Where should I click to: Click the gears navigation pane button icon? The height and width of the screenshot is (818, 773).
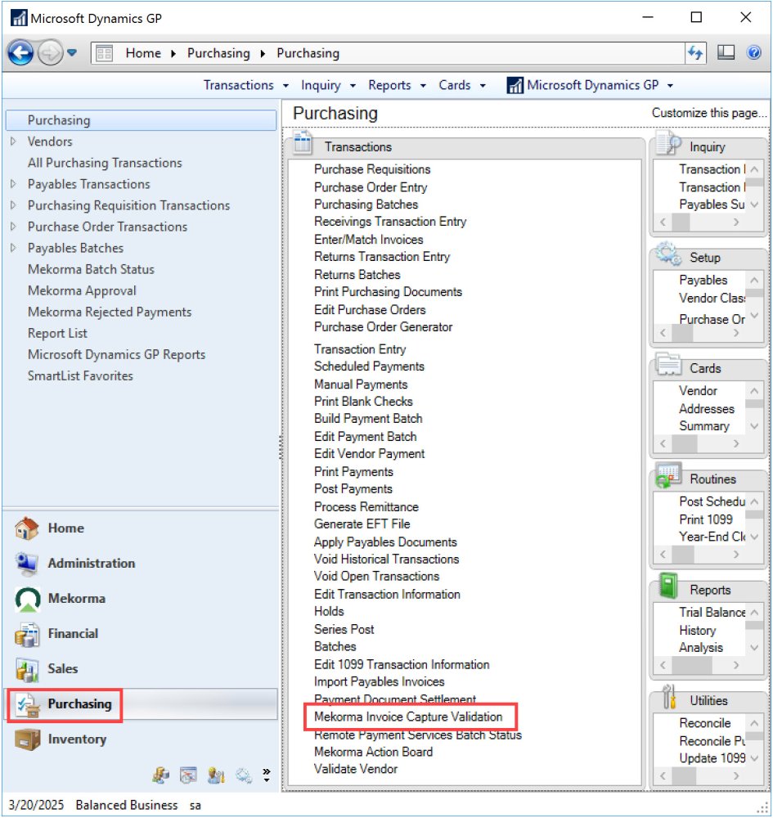click(244, 775)
